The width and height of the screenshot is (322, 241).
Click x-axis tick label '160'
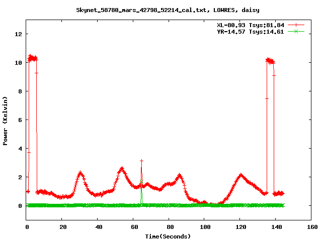point(312,227)
